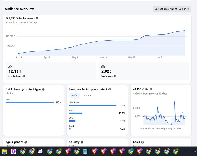Click the Post 100% bar
This screenshot has height=156, width=197.
pos(30,103)
